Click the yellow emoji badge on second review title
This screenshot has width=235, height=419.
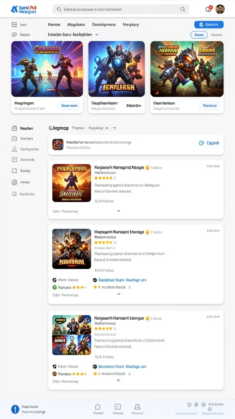pos(147,232)
